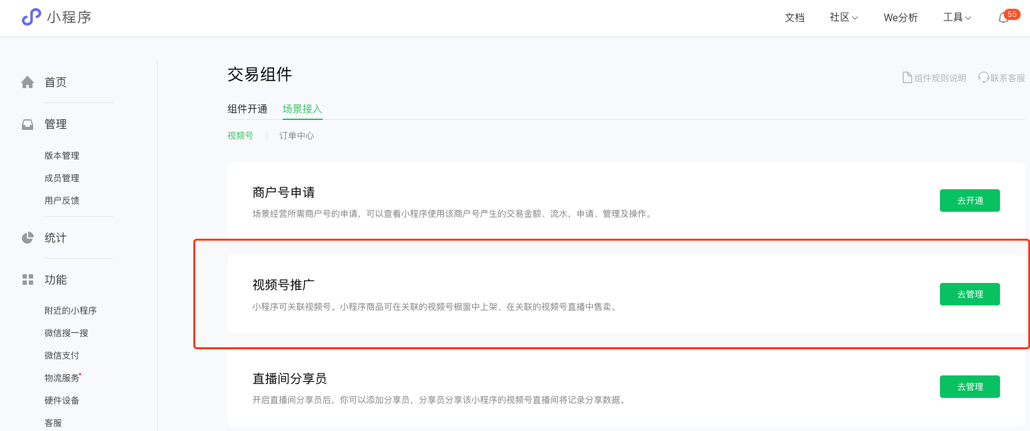Click the 功能 grid icon

coord(28,280)
